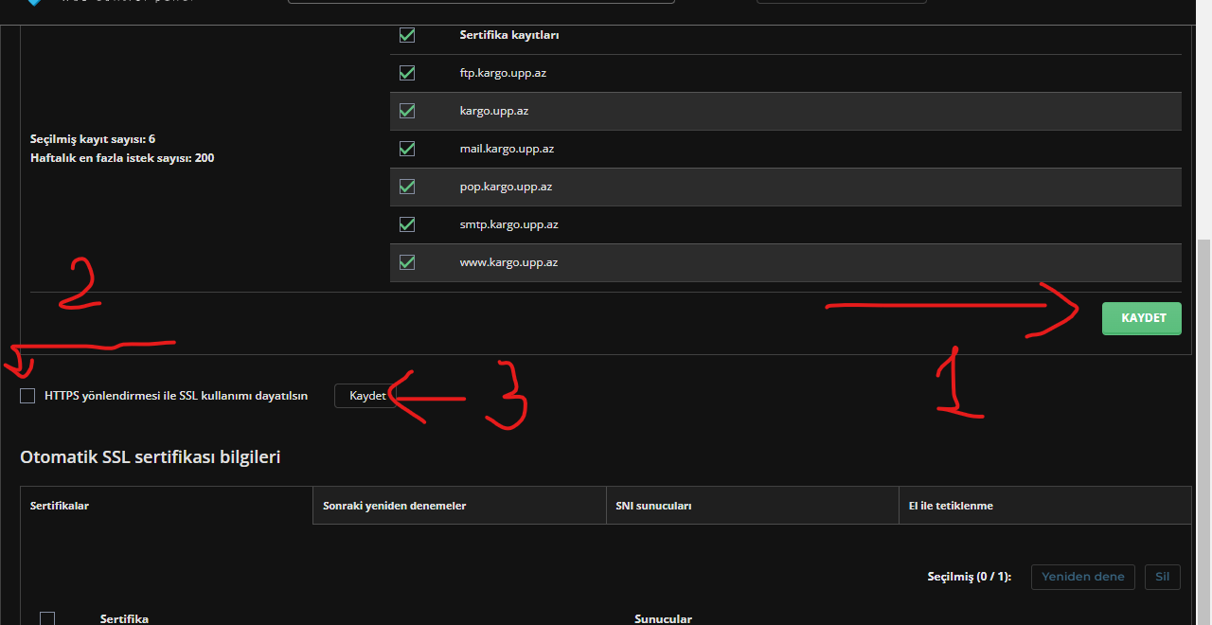Image resolution: width=1212 pixels, height=625 pixels.
Task: Toggle the Sertifika kayıtları select-all checkbox
Action: coord(407,35)
